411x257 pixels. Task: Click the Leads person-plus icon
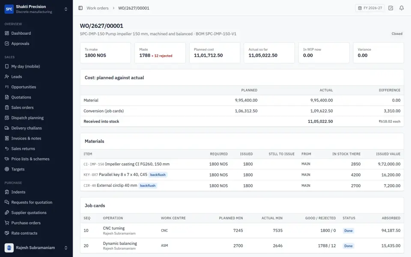(7, 77)
